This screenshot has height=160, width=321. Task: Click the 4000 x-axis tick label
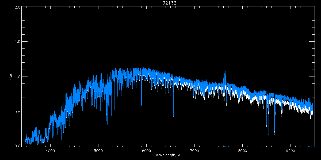50,150
